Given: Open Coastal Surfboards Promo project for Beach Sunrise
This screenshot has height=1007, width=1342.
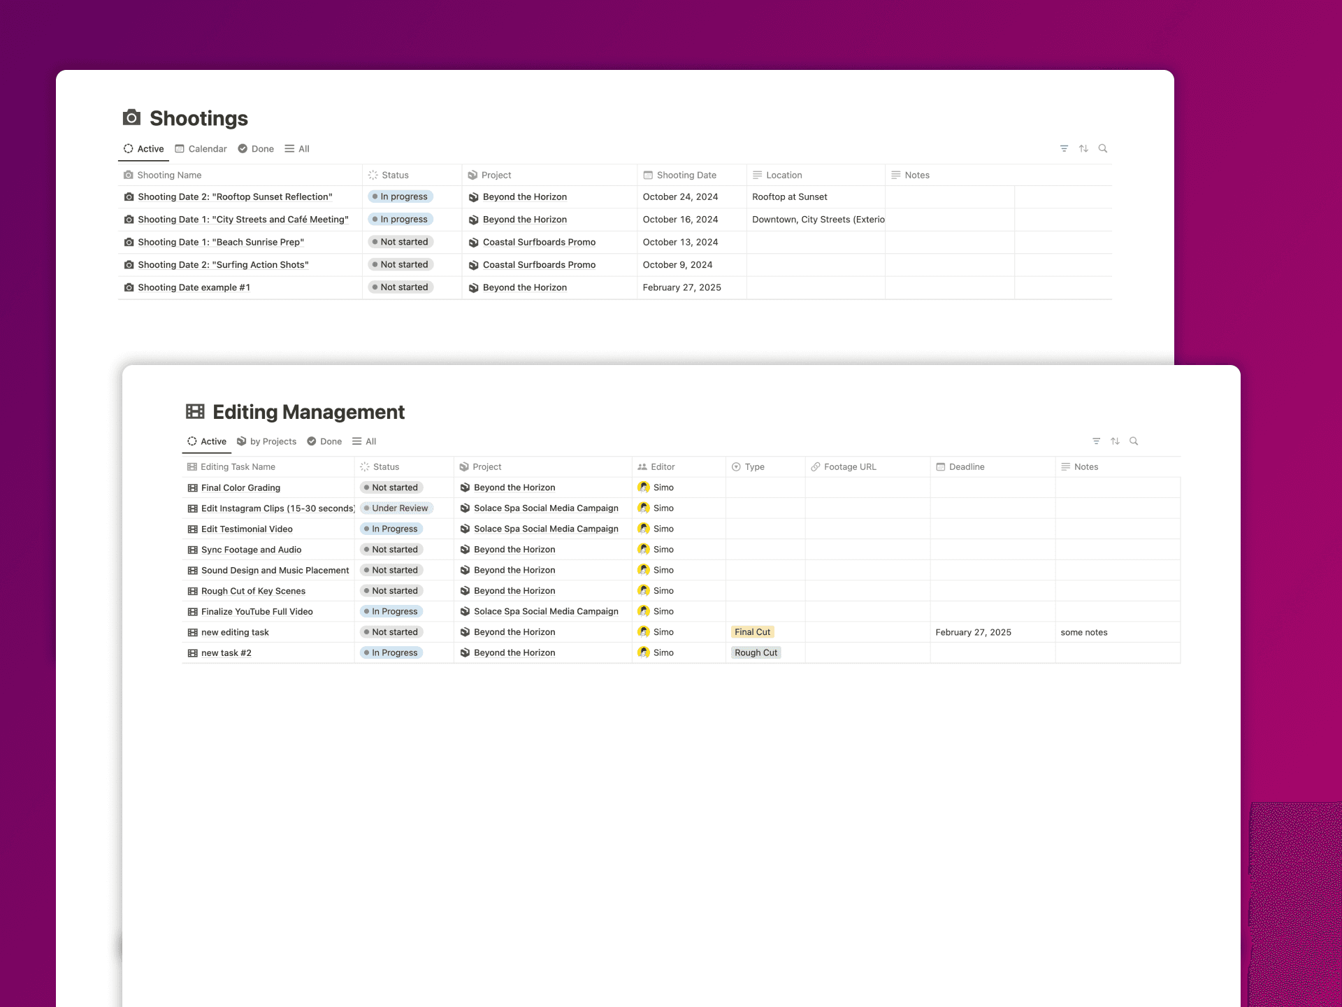Looking at the screenshot, I should click(538, 242).
